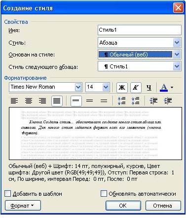
Task: Toggle bold formatting (Ж button)
Action: 122,87
